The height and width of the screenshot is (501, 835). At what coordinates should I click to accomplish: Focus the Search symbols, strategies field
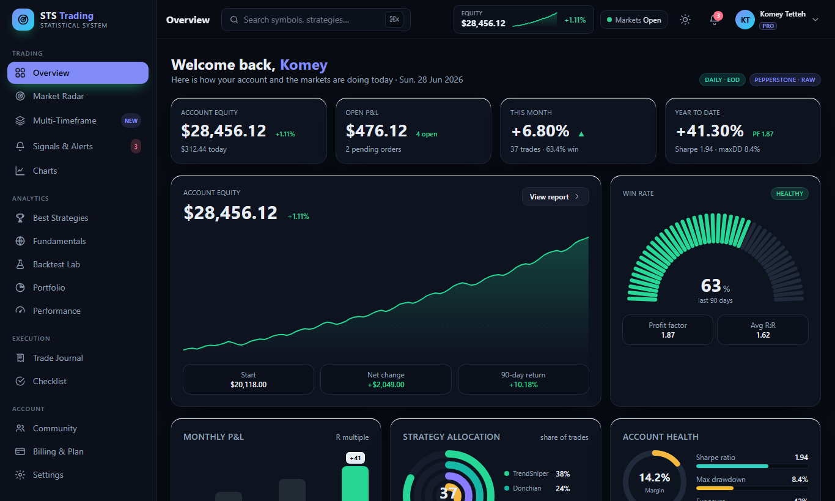coord(316,20)
